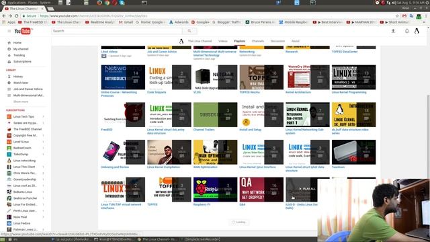Open the Channel Trailers playlist thumbnail
This screenshot has height=242, width=430.
(x=215, y=115)
